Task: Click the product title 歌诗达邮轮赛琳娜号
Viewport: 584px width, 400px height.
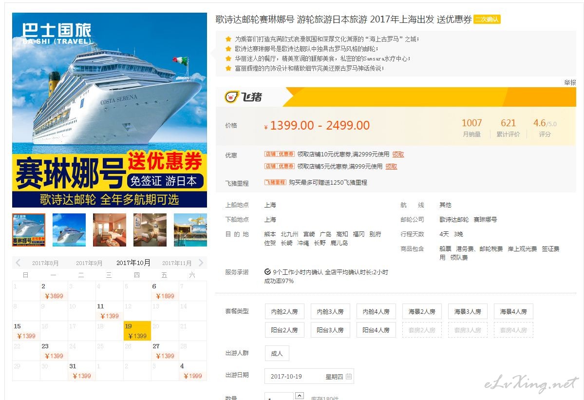Action: click(x=255, y=19)
